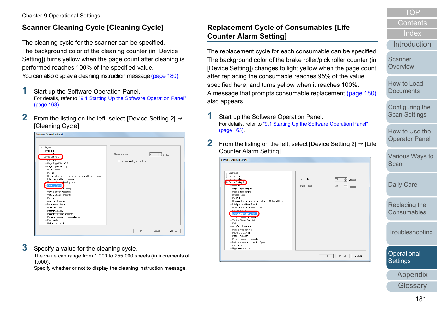Click the Brake Rollers value field
The width and height of the screenshot is (437, 309).
coord(339,186)
